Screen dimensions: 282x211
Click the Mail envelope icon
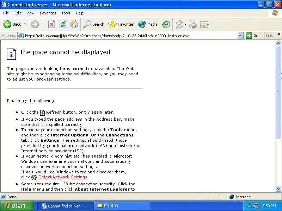(179, 24)
